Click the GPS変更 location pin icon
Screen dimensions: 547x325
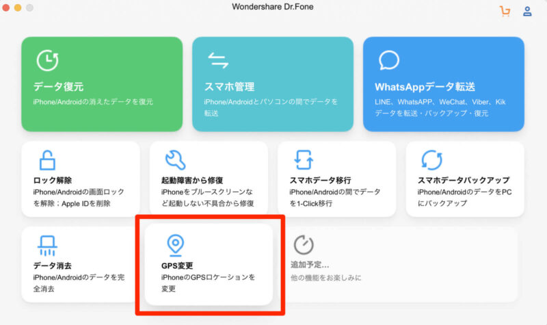click(x=176, y=246)
